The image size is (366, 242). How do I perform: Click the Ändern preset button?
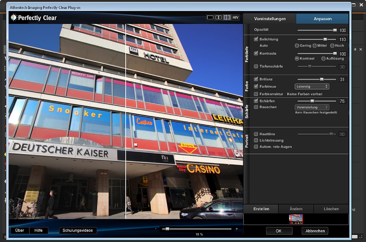296,209
